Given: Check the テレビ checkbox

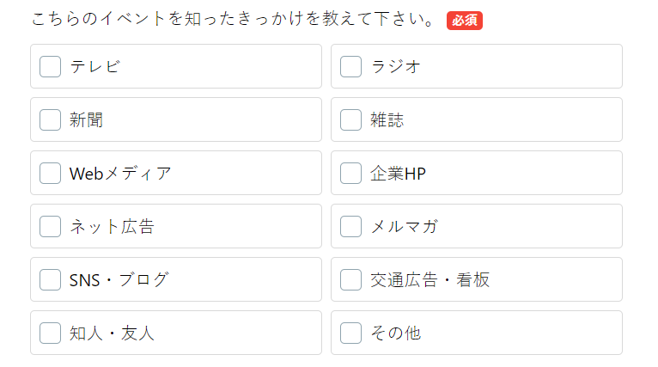Looking at the screenshot, I should click(x=50, y=66).
